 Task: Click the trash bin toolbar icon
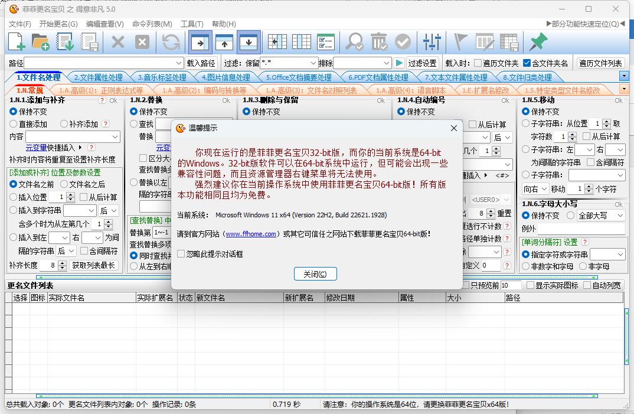click(x=378, y=42)
